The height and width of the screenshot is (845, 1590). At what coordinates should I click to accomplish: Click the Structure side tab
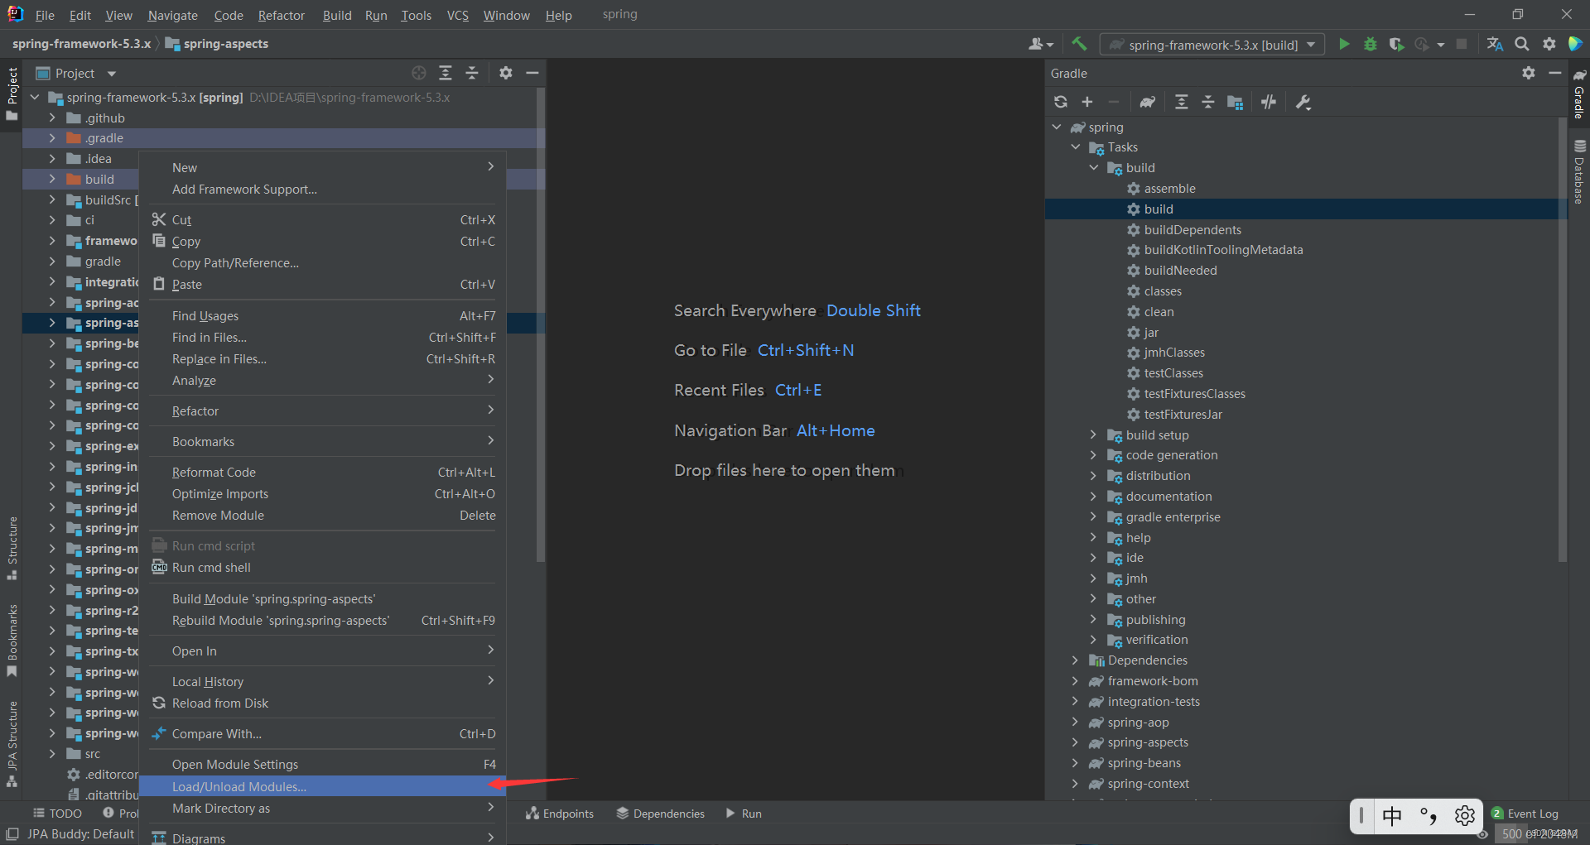tap(12, 548)
